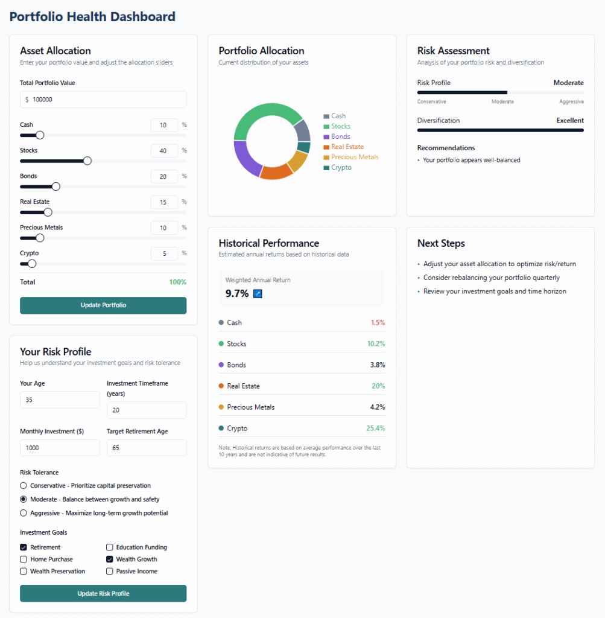Click the orange Real Estate legend square

point(326,147)
